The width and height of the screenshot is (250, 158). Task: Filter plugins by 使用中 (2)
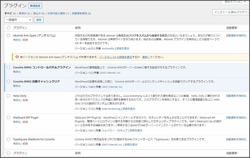pyautogui.click(x=24, y=13)
